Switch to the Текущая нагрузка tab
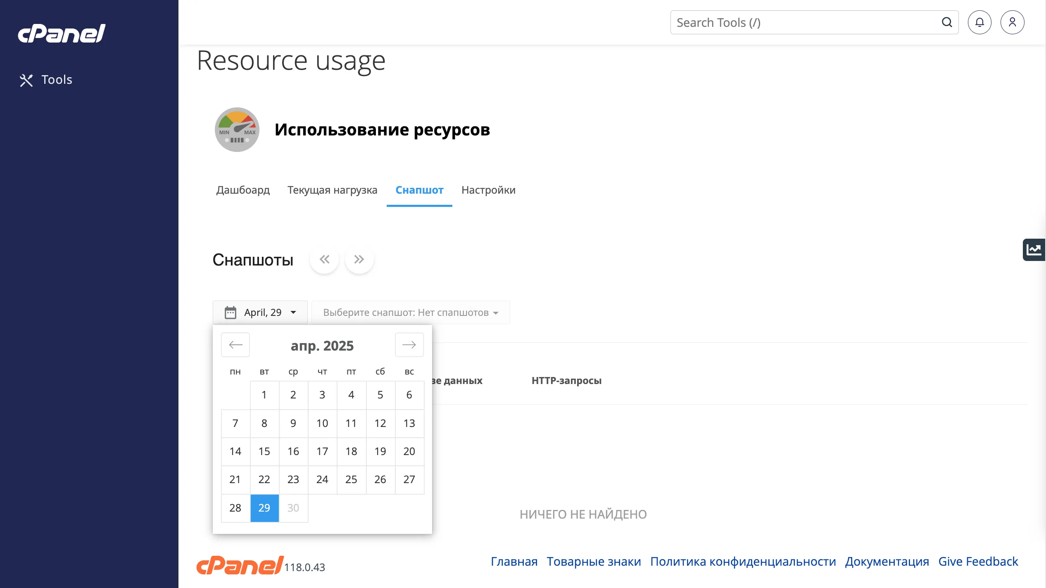 (332, 190)
